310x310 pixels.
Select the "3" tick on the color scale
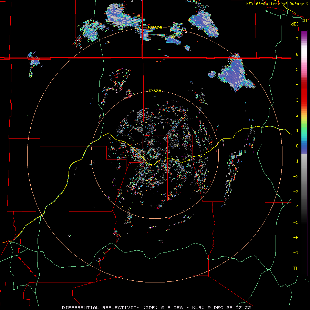(297, 100)
